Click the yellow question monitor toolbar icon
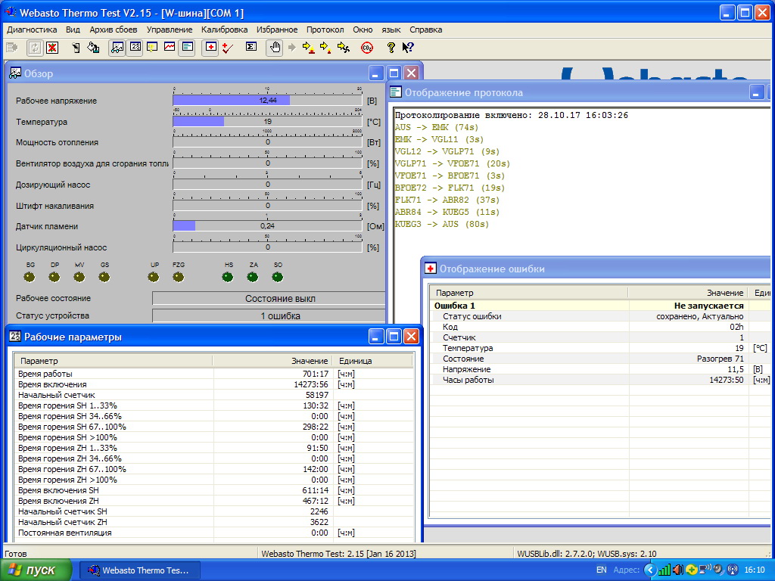 152,48
